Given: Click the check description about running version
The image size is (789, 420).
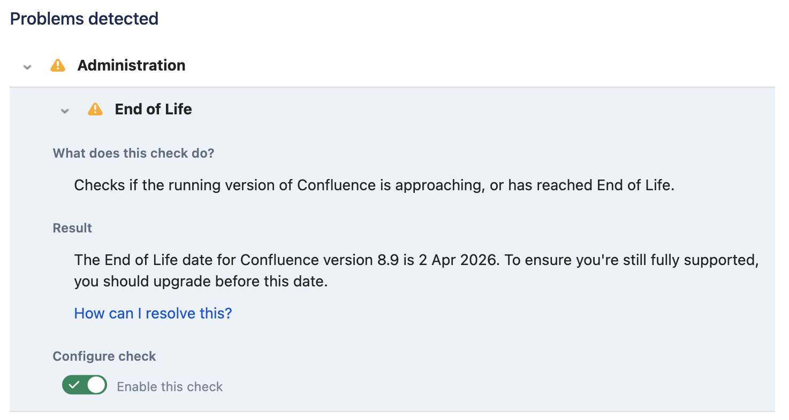Looking at the screenshot, I should point(374,185).
